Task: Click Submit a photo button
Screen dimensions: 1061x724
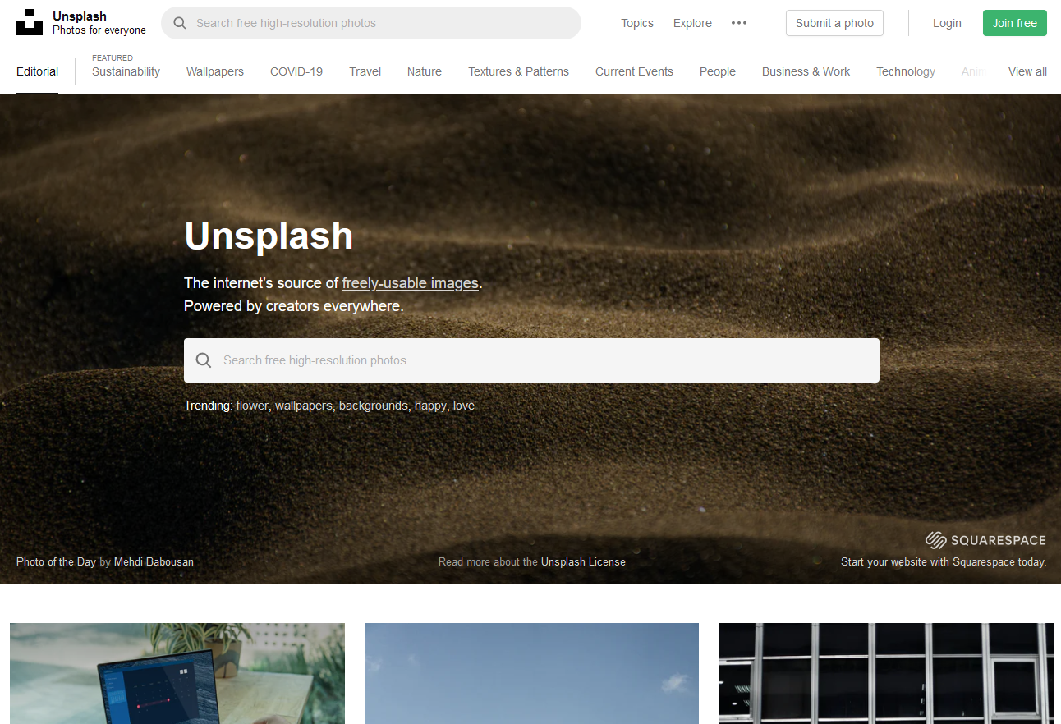Action: coord(834,23)
